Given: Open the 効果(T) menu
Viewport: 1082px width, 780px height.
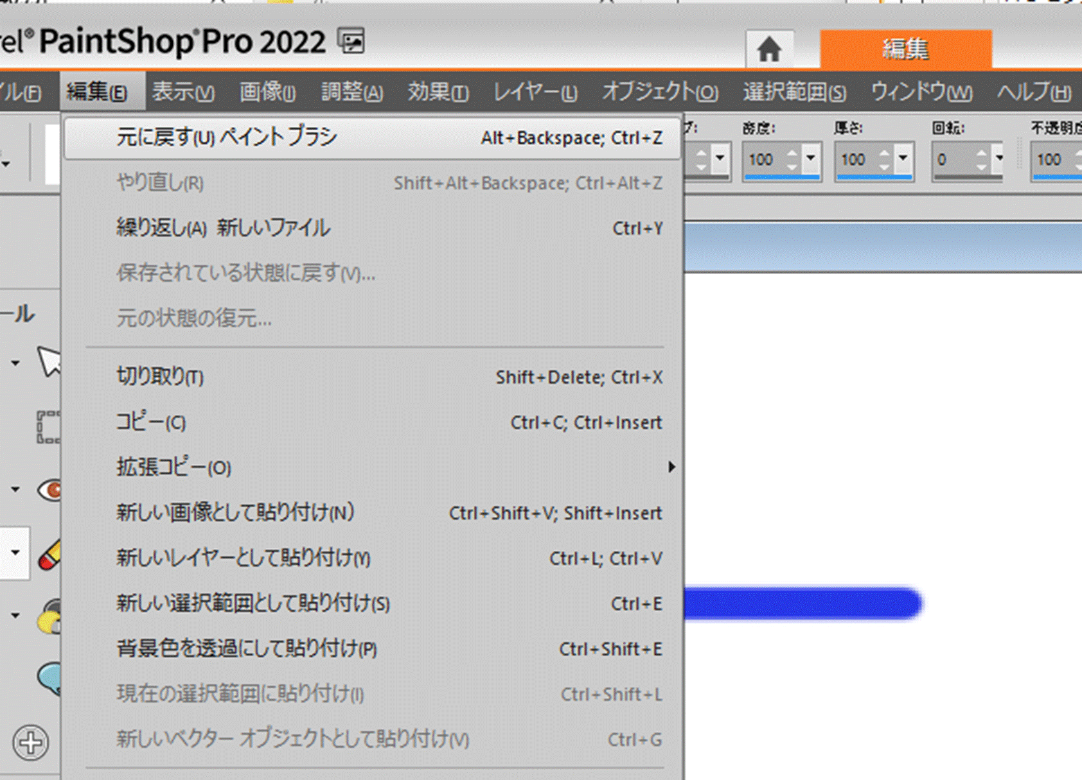Looking at the screenshot, I should click(x=438, y=92).
